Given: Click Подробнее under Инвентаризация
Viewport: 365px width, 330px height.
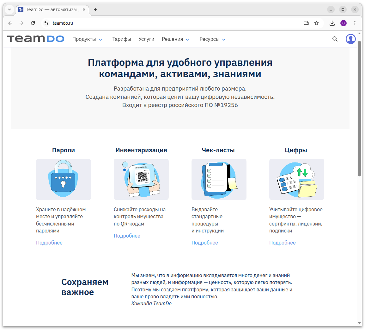Looking at the screenshot, I should [127, 236].
